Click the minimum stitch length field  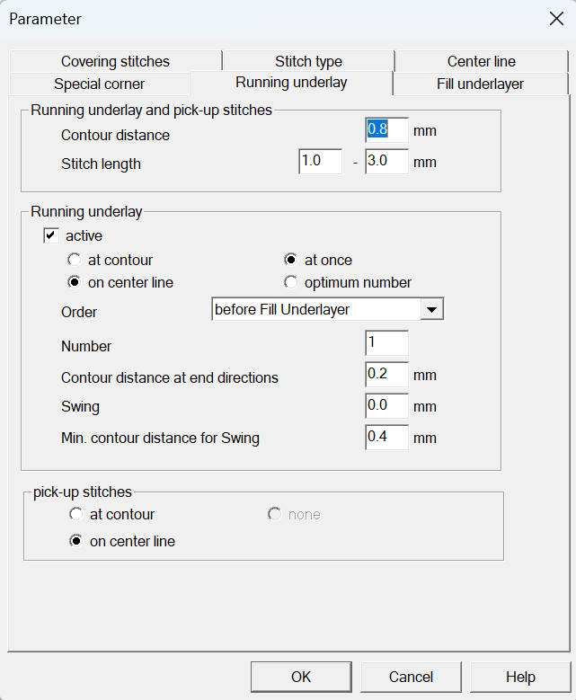coord(320,163)
